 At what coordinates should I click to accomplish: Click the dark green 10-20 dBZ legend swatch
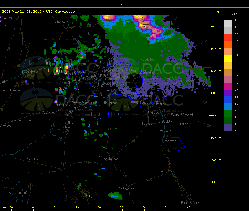pyautogui.click(x=228, y=121)
